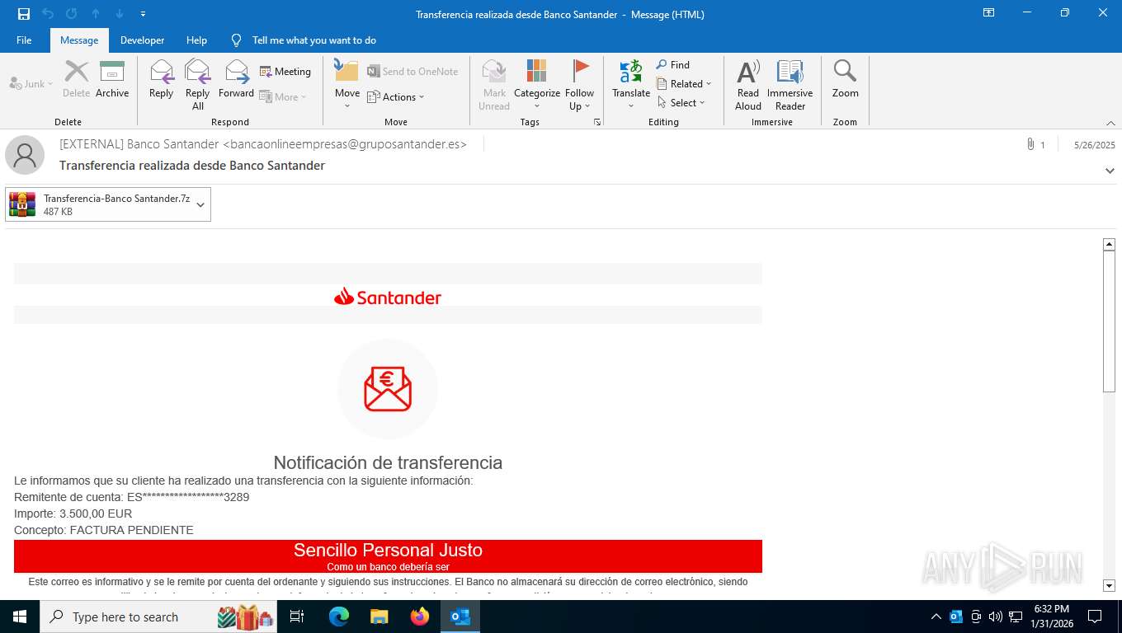Expand the Select dropdown
1122x633 pixels.
coord(681,102)
